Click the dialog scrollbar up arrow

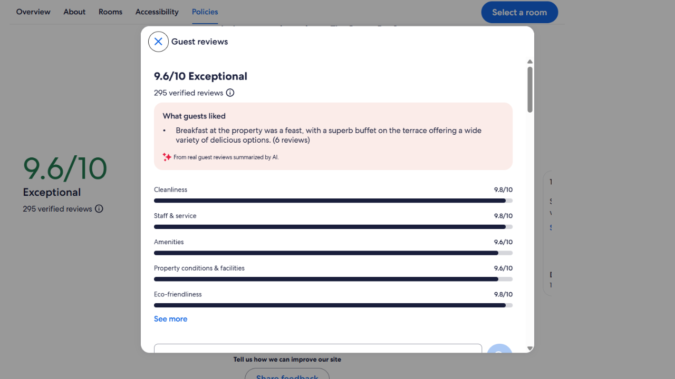point(530,62)
